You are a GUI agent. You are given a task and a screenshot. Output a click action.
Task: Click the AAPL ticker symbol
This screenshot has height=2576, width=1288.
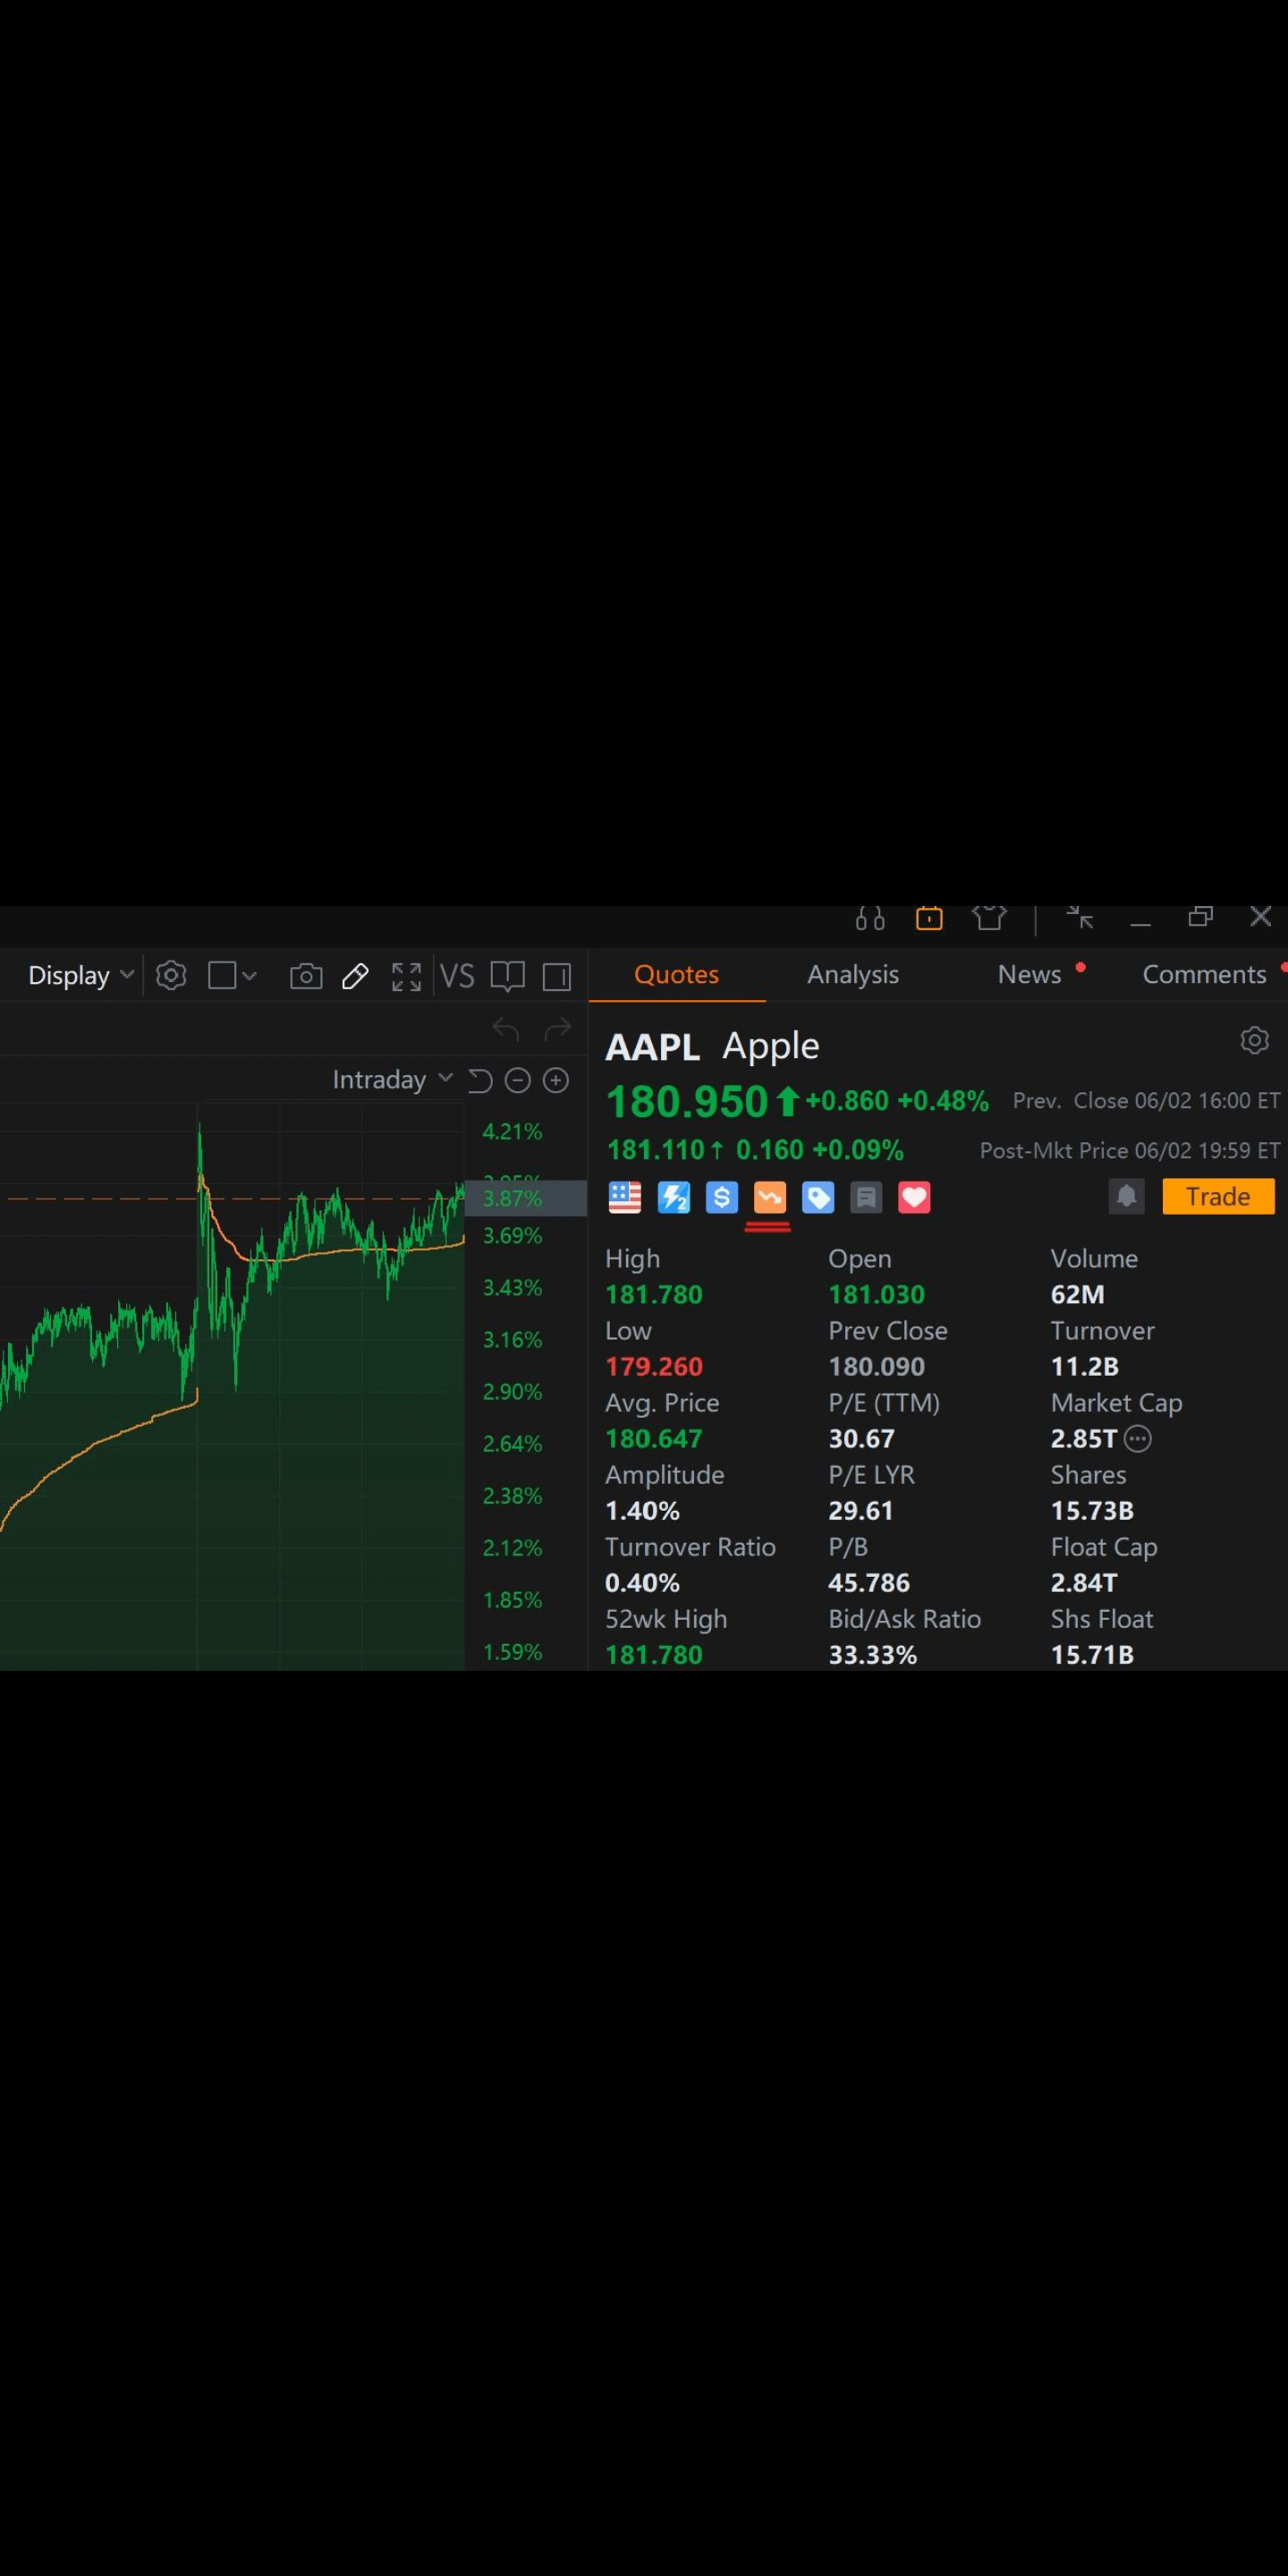click(x=653, y=1047)
